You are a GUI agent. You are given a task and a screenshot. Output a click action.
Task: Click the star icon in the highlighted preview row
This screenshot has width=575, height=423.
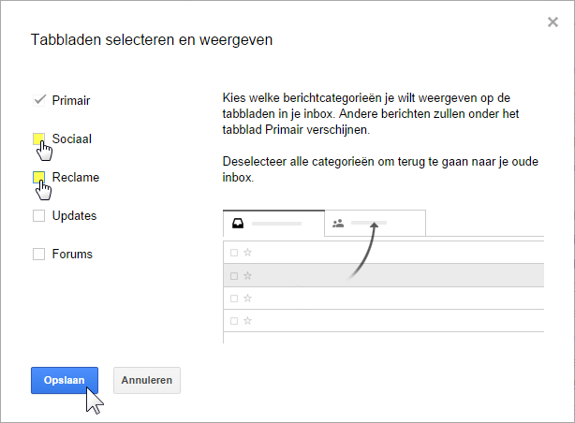[247, 275]
